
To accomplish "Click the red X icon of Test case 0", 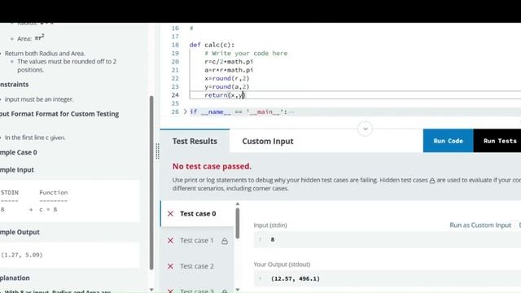I will [x=170, y=213].
